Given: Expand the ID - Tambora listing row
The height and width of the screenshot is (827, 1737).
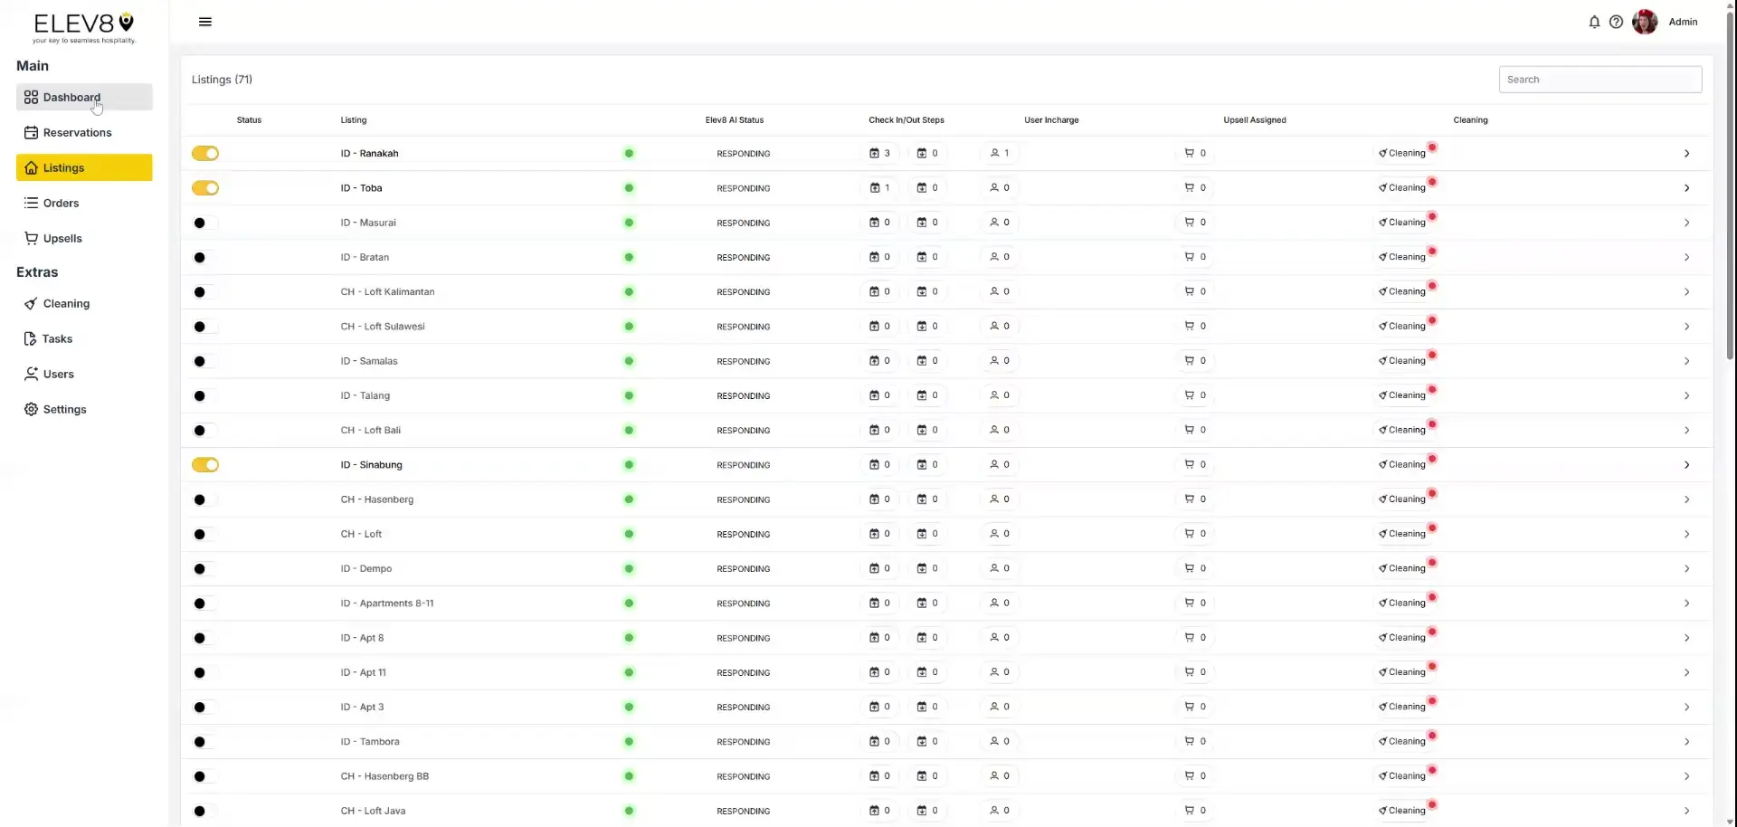Looking at the screenshot, I should pos(1686,741).
